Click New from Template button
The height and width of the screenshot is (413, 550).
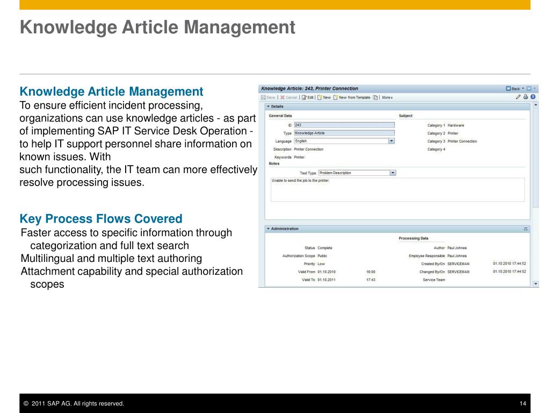352,97
